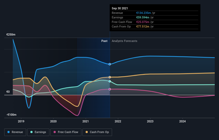Screen dimensions: 219x140
Task: Click the 2021 x-axis label
Action: [x=86, y=121]
